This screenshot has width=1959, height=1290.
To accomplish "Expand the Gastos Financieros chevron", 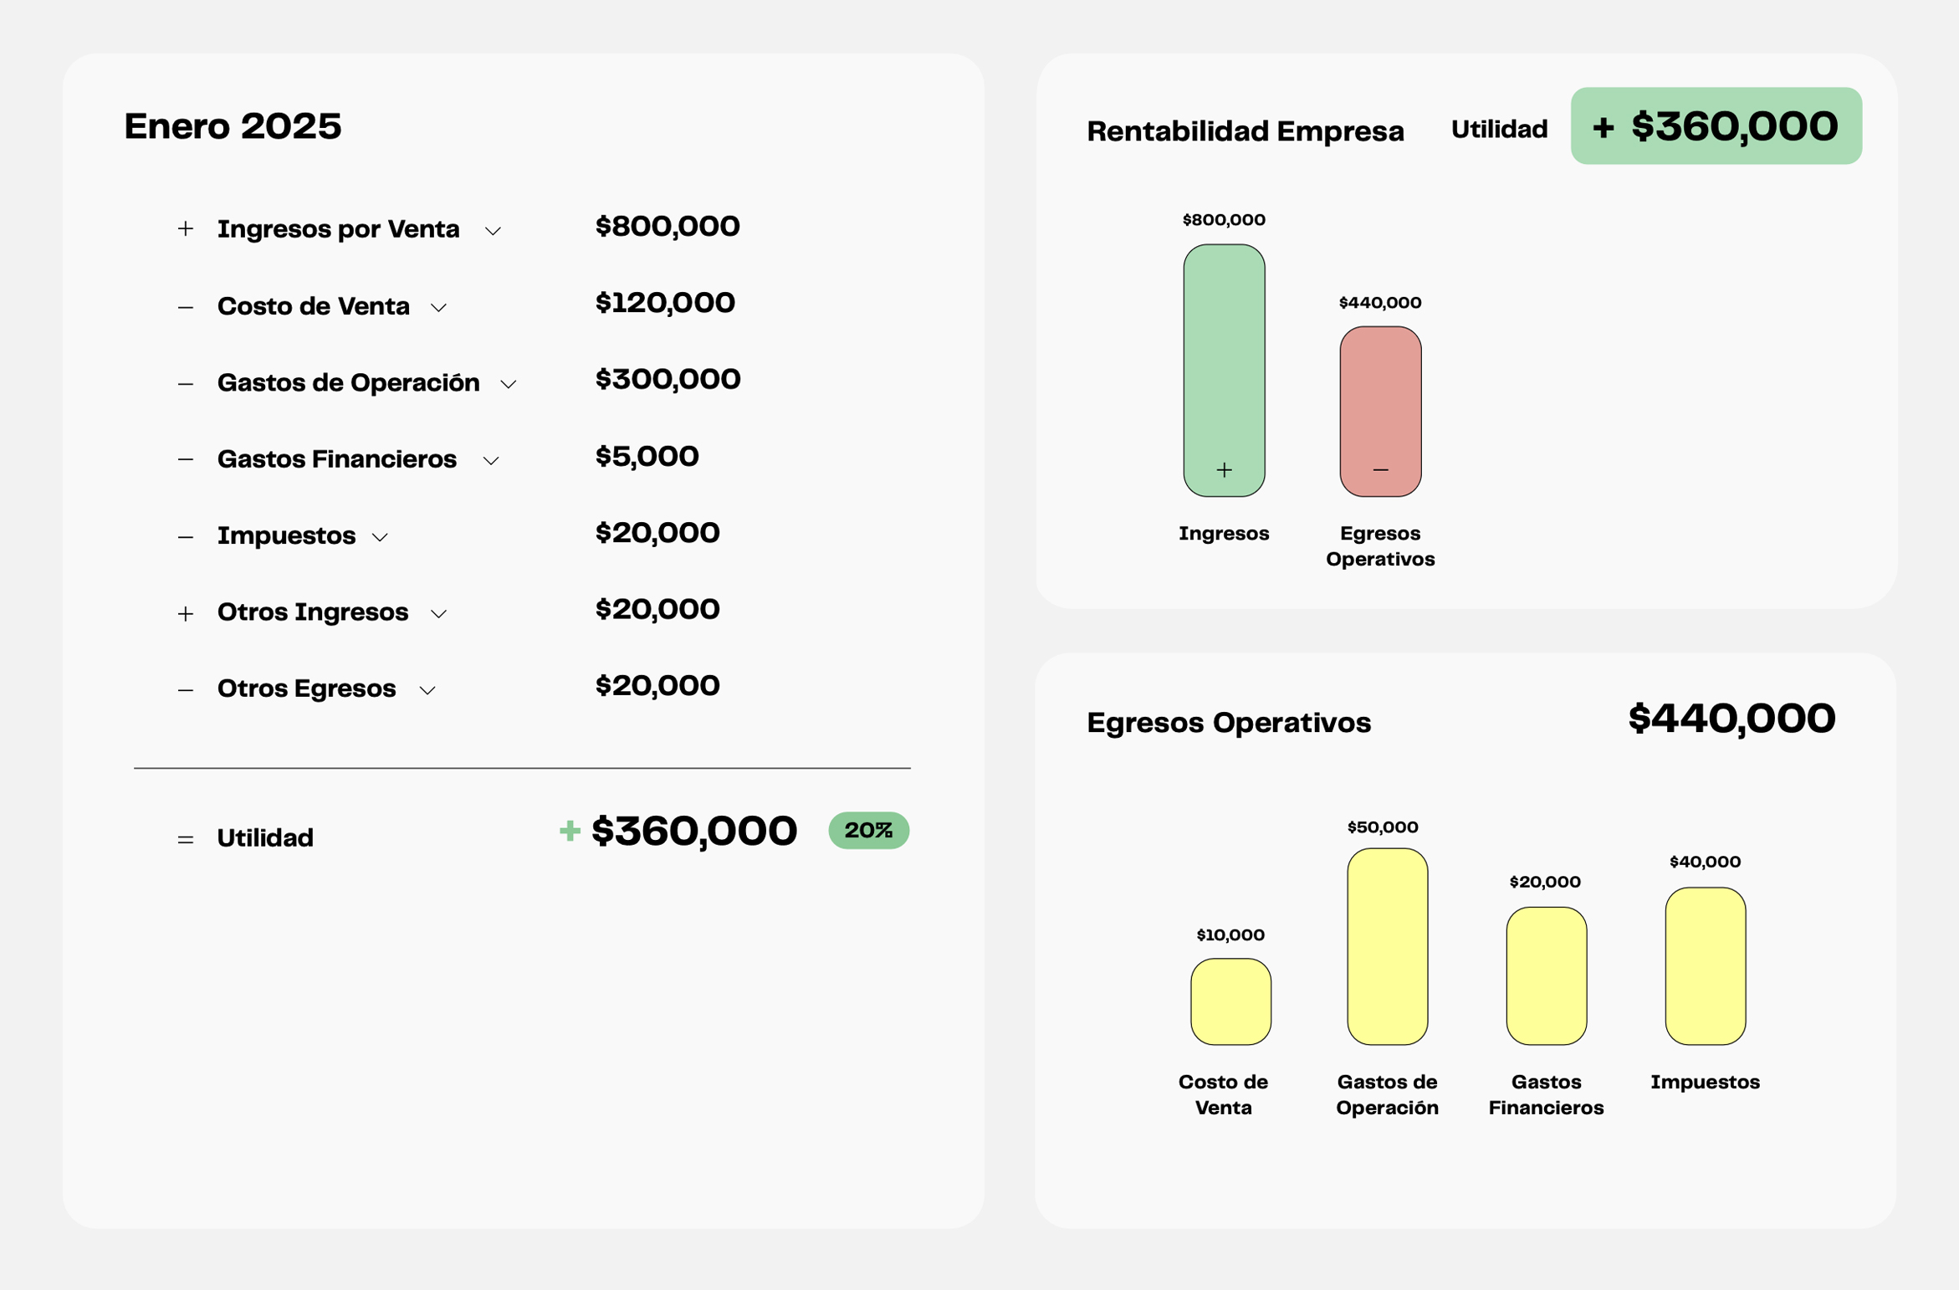I will 491,461.
